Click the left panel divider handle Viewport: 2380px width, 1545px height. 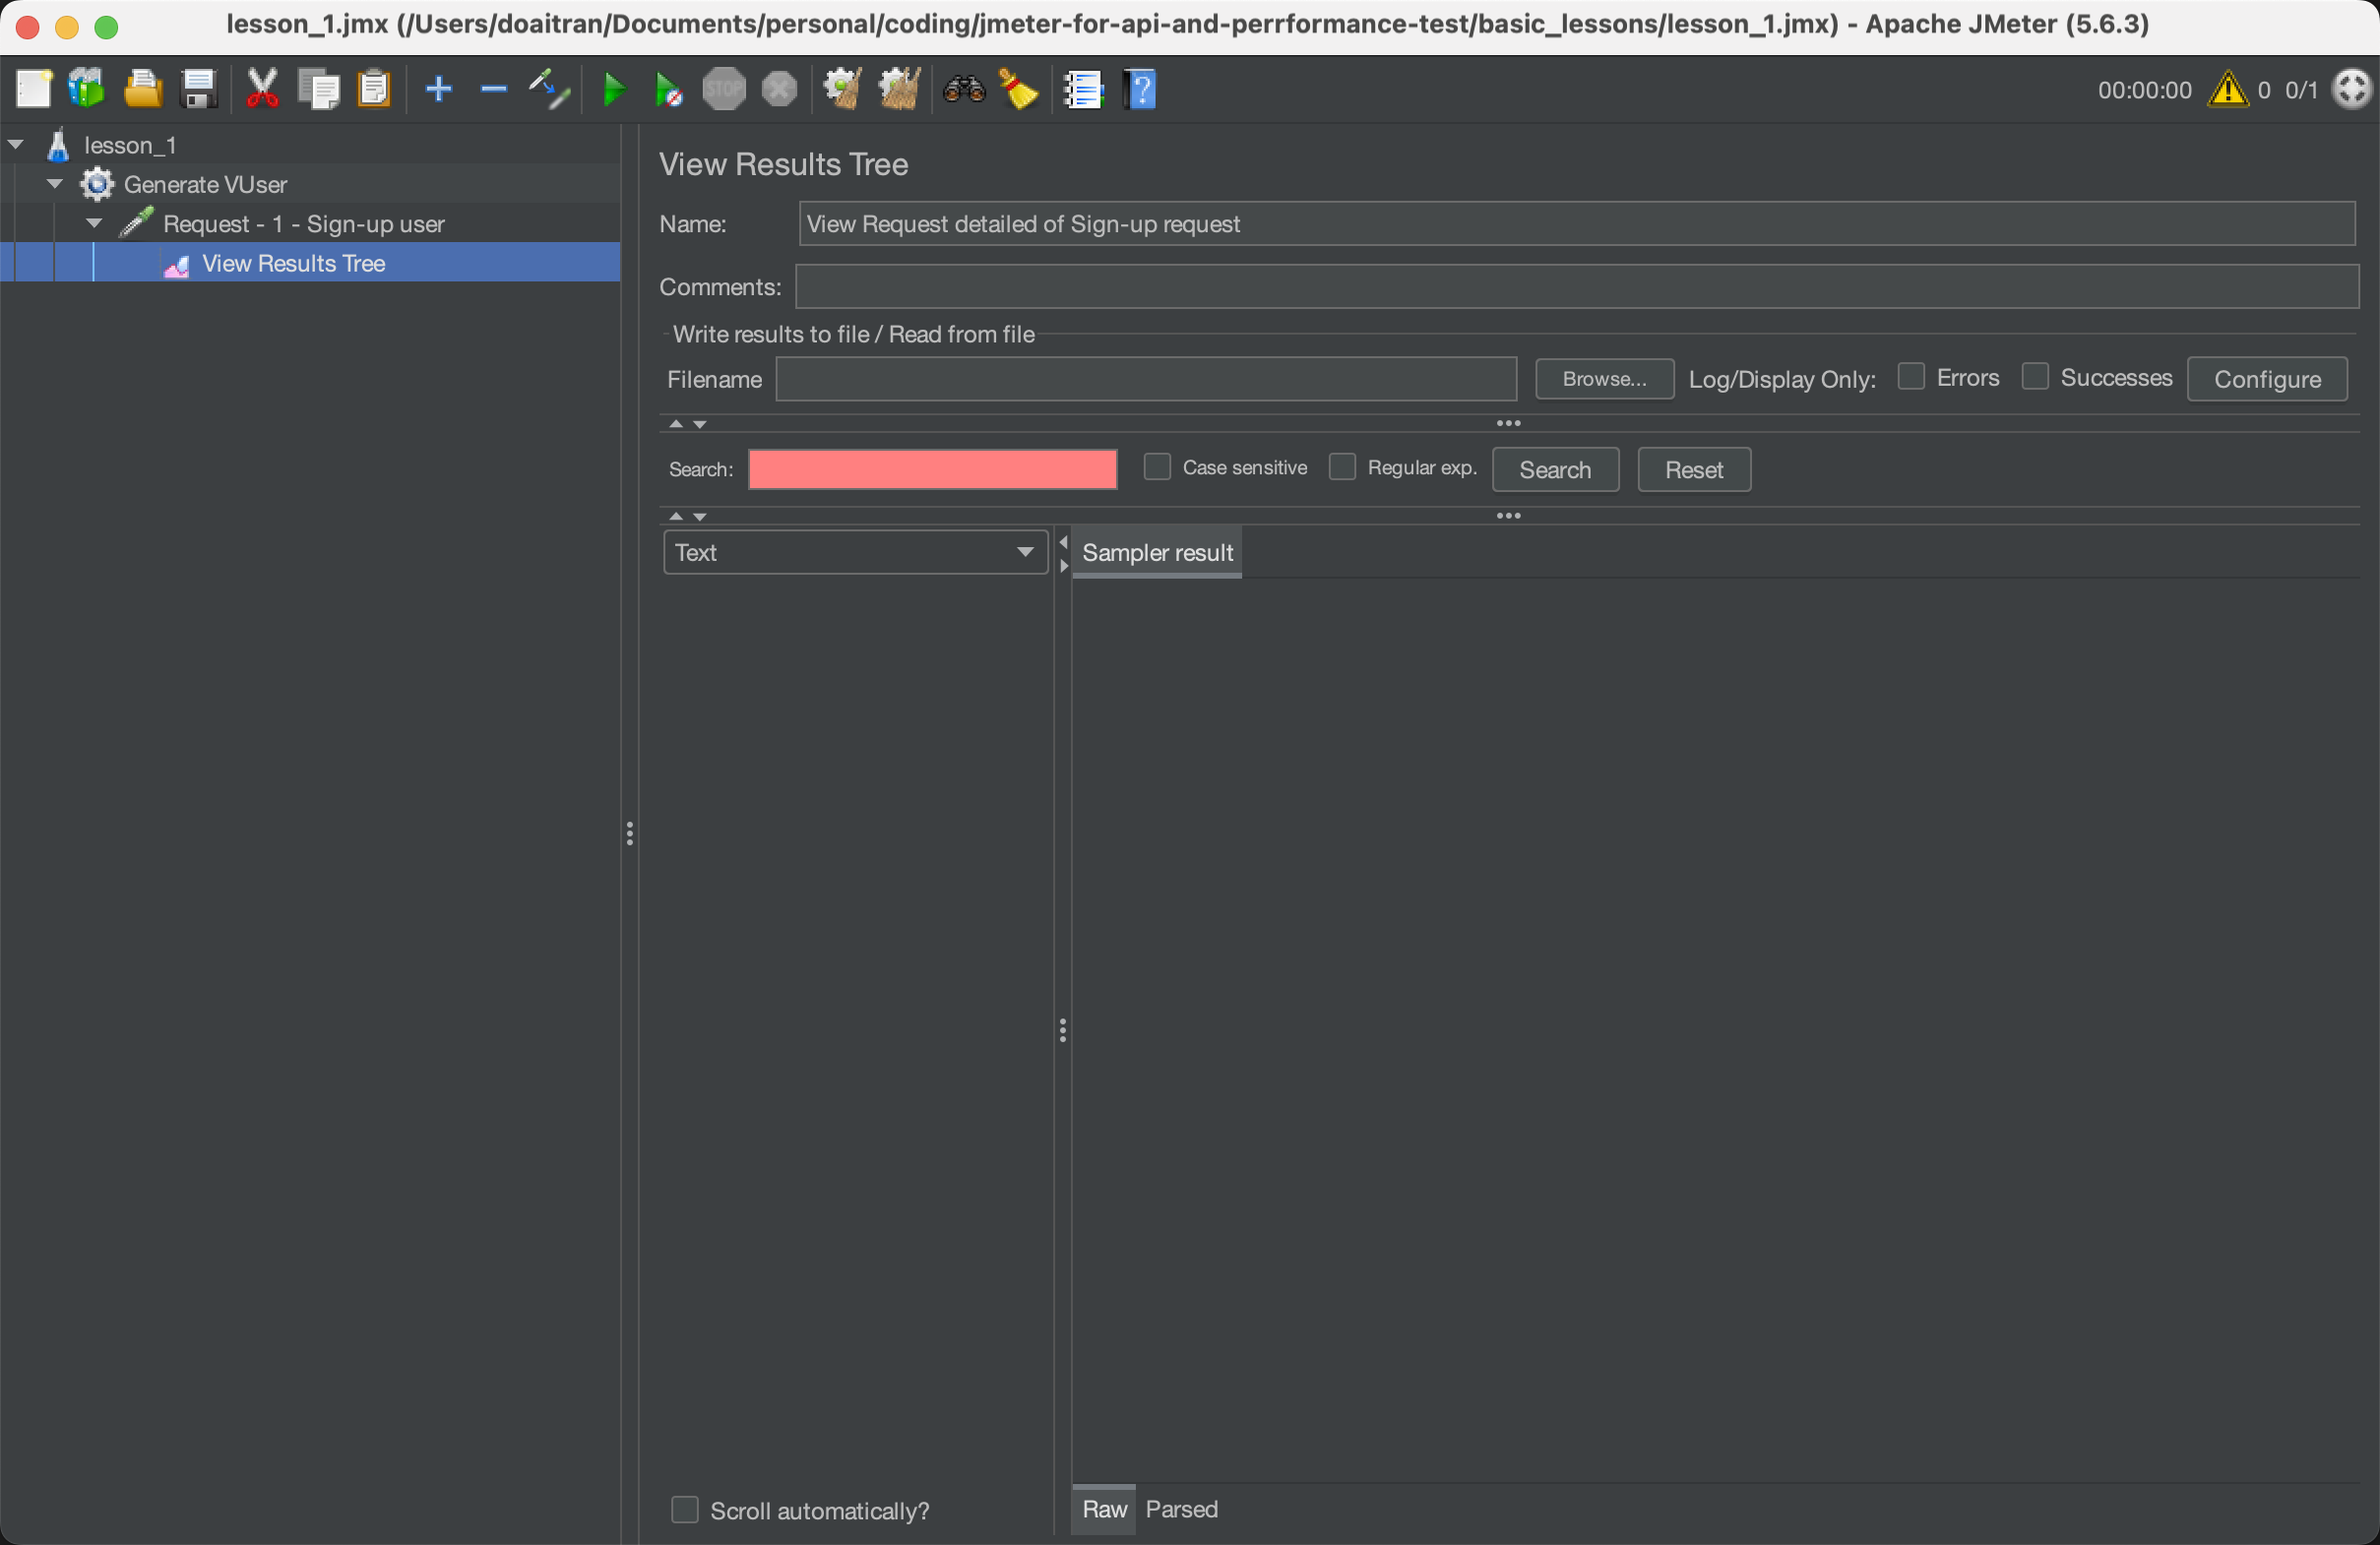click(630, 833)
